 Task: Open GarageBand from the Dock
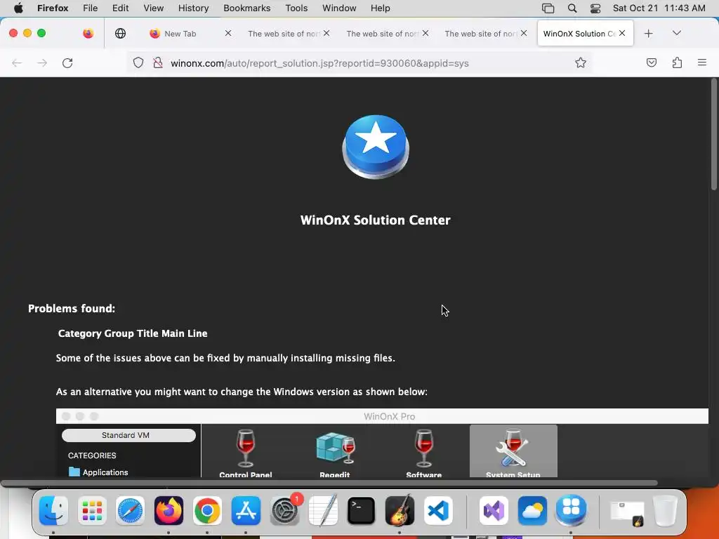coord(400,511)
